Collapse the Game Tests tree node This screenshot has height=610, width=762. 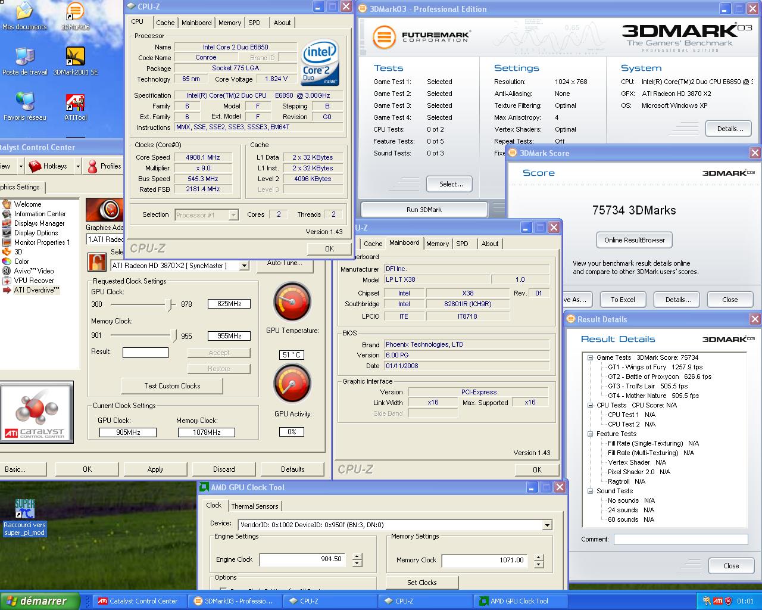point(590,357)
